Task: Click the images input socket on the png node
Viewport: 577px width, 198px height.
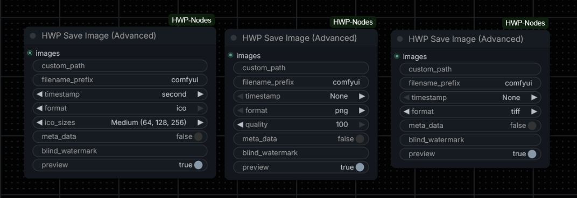Action: pos(230,55)
